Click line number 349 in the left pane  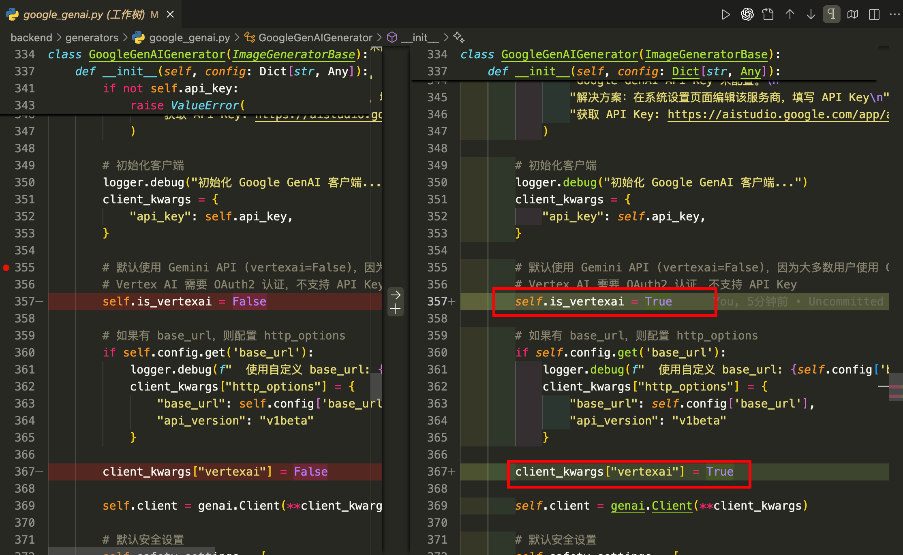(25, 165)
